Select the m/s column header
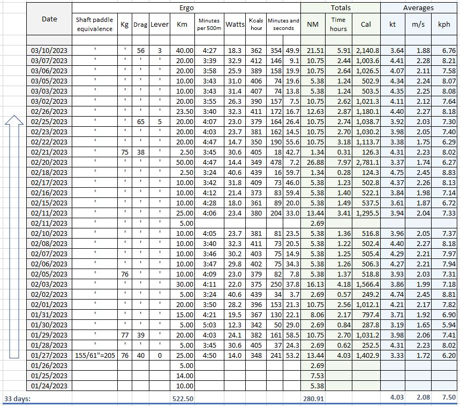 click(418, 24)
